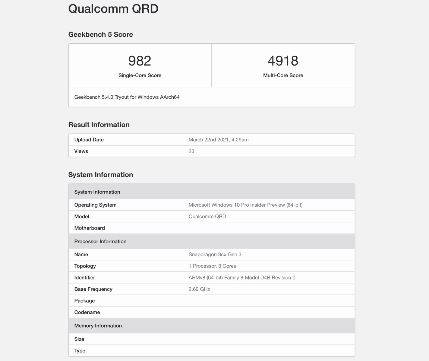Viewport: 429px width, 361px height.
Task: Click the 1 Processor, 8 Cores value
Action: 212,266
